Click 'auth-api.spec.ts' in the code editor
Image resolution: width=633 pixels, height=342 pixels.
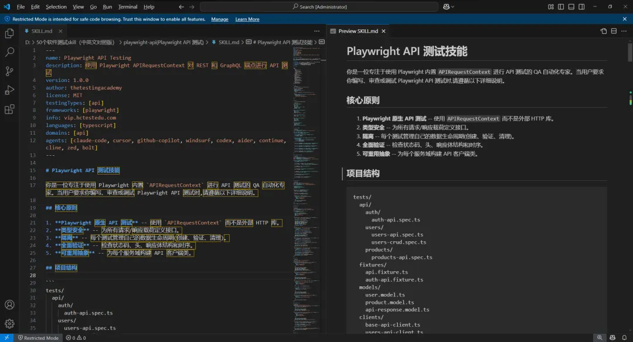point(88,313)
